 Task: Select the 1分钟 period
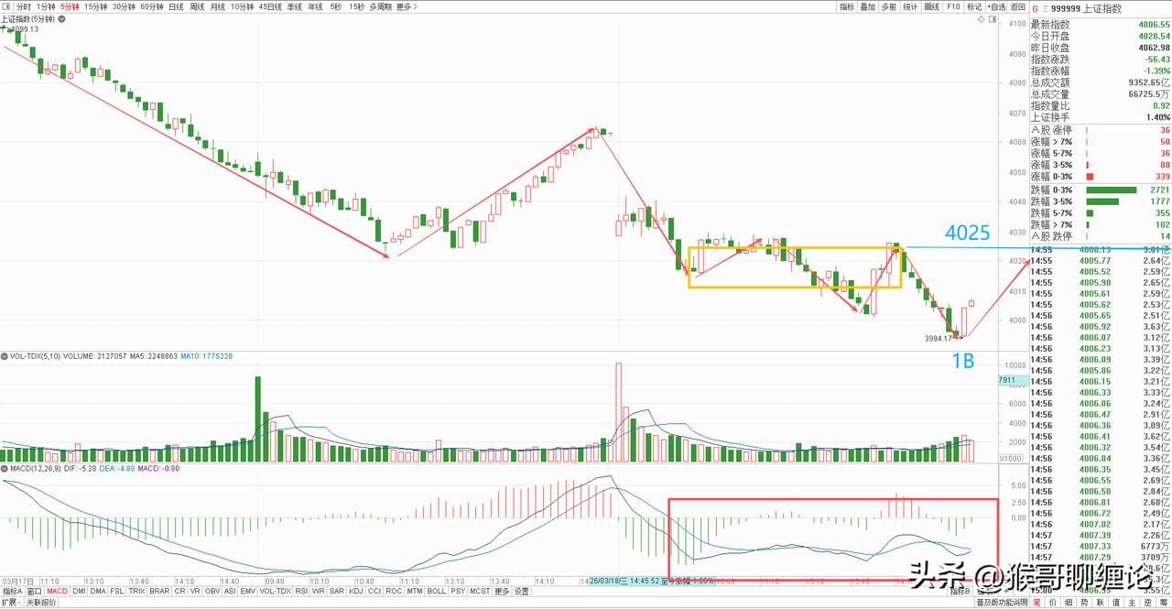click(46, 6)
